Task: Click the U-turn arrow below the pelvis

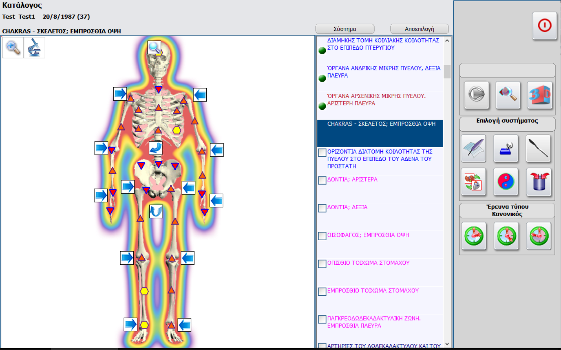Action: tap(156, 211)
